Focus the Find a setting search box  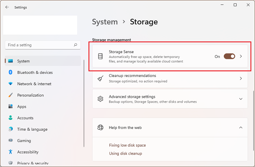[43, 45]
